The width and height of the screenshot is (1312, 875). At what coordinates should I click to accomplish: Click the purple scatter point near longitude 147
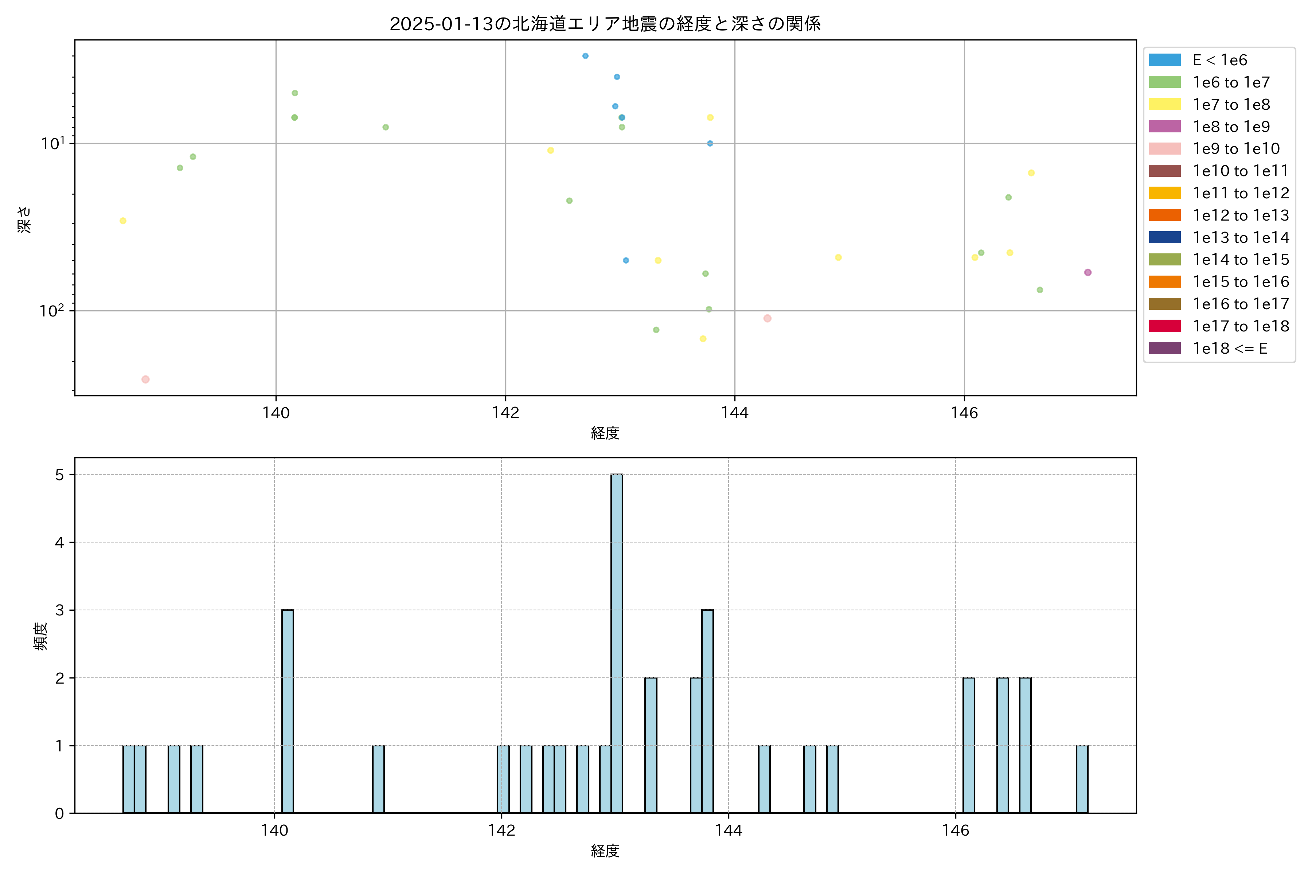1087,272
